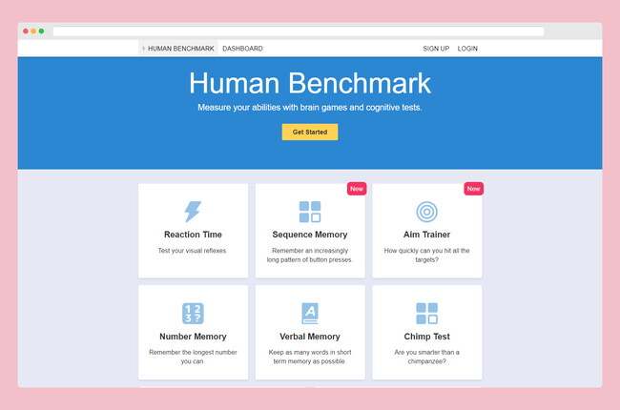The width and height of the screenshot is (620, 410).
Task: Click the Reaction Time lightning bolt icon
Action: (x=193, y=212)
